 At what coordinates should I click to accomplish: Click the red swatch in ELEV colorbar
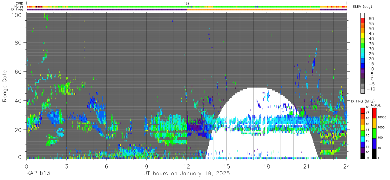362,21
